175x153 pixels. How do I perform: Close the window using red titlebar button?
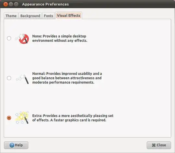point(6,4)
